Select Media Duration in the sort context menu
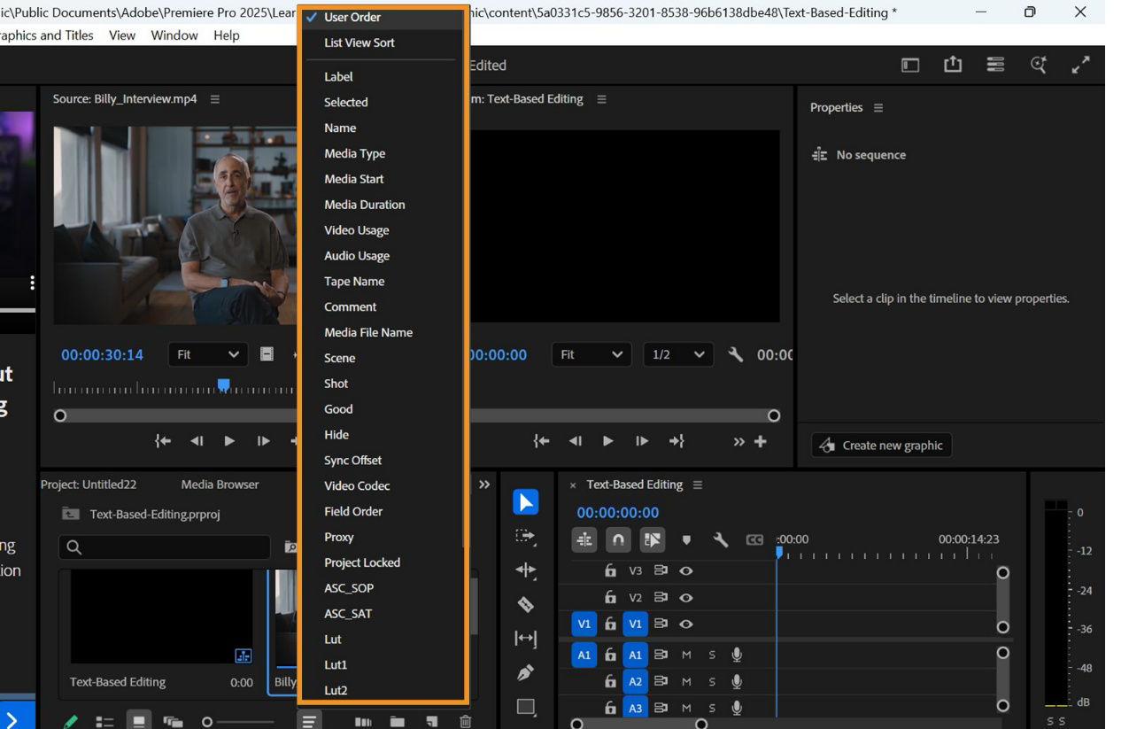Screen dimensions: 1129x729 tap(364, 205)
